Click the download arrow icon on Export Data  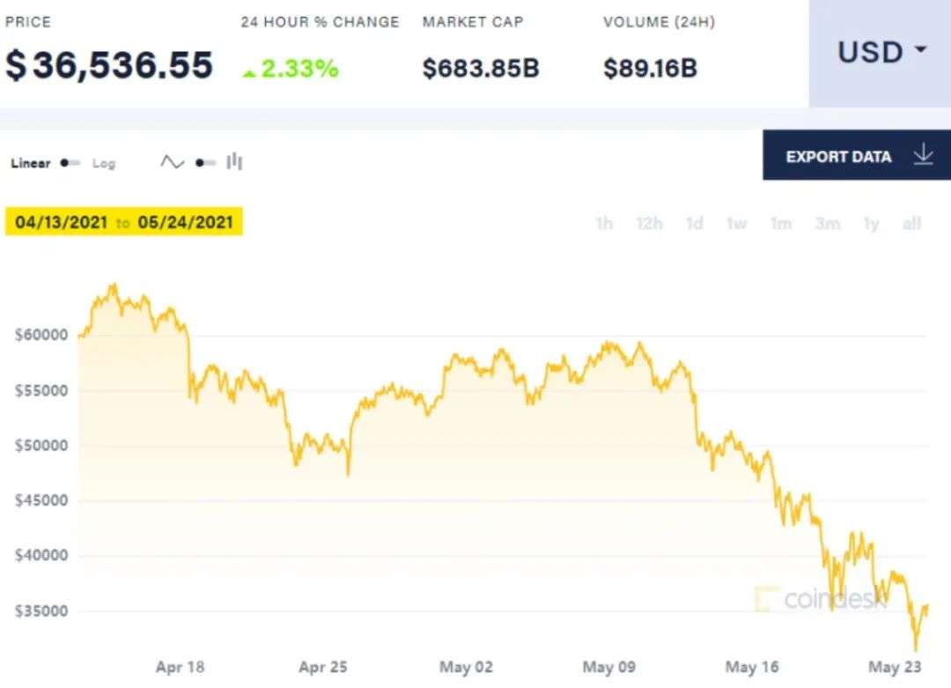click(x=923, y=155)
